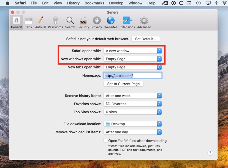Click the Wi-Fi menu bar icon
This screenshot has width=228, height=168.
pyautogui.click(x=224, y=3)
